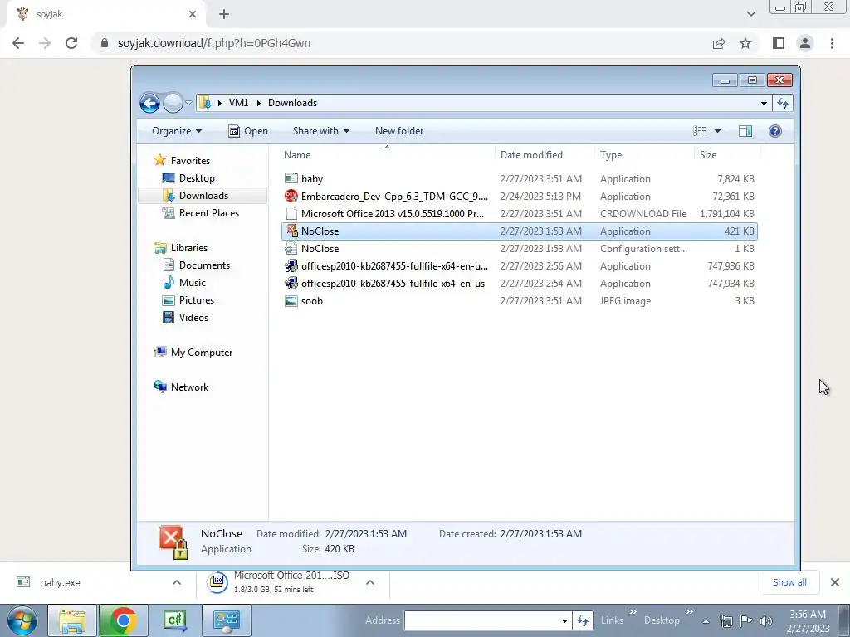Open the Share with menu

tap(321, 131)
